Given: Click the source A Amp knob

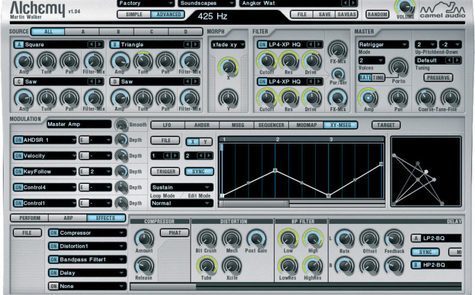Looking at the screenshot, I should [24, 61].
